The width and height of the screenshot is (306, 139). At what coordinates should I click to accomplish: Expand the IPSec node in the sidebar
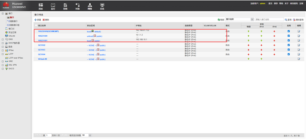click(3, 50)
